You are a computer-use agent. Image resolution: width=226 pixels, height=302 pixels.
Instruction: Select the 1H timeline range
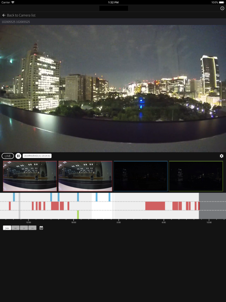click(24, 228)
